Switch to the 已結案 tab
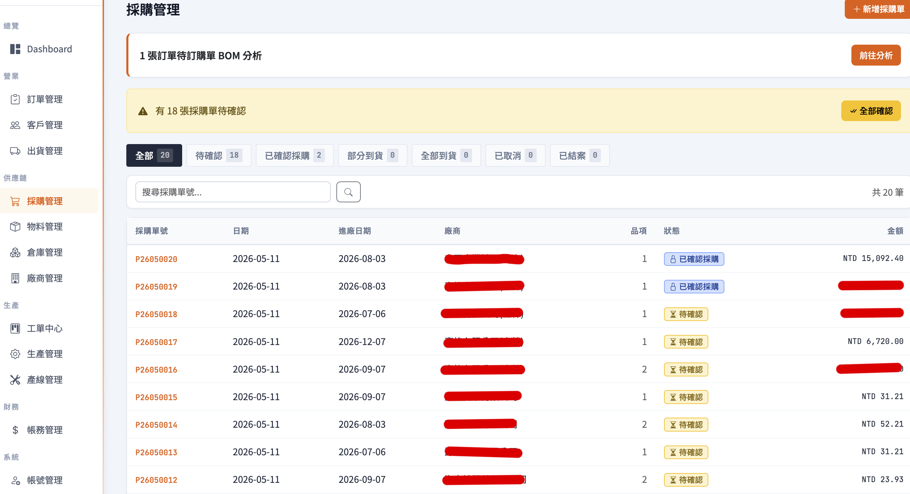The height and width of the screenshot is (494, 910). pyautogui.click(x=580, y=155)
